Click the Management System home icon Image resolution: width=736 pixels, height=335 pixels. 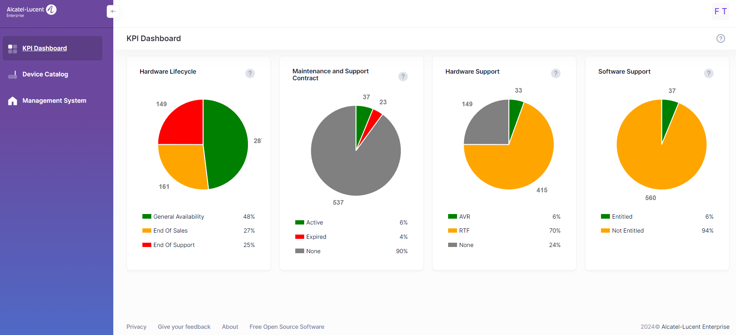point(12,101)
